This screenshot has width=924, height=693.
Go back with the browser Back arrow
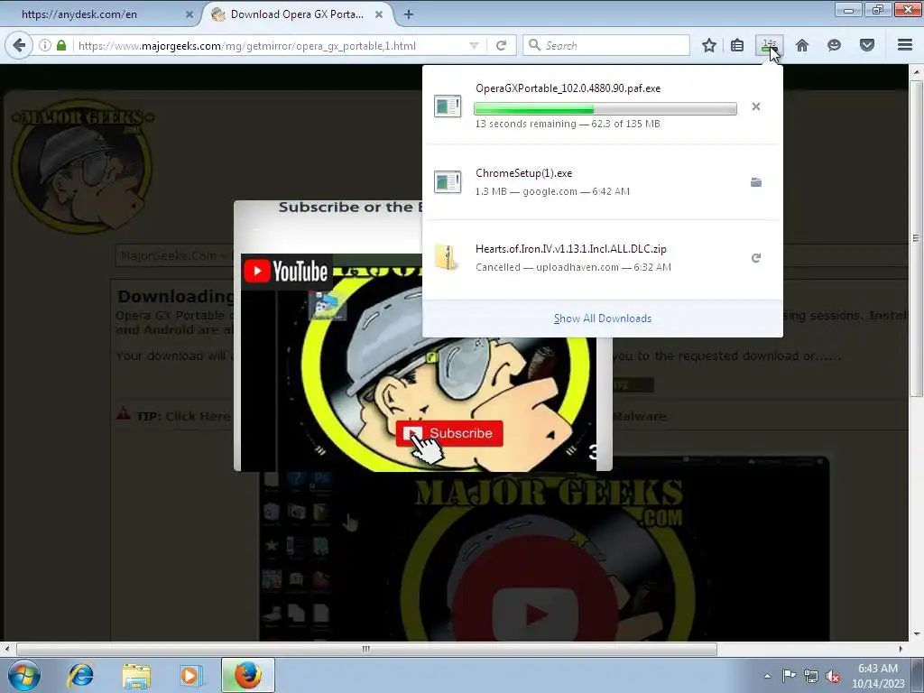click(19, 45)
